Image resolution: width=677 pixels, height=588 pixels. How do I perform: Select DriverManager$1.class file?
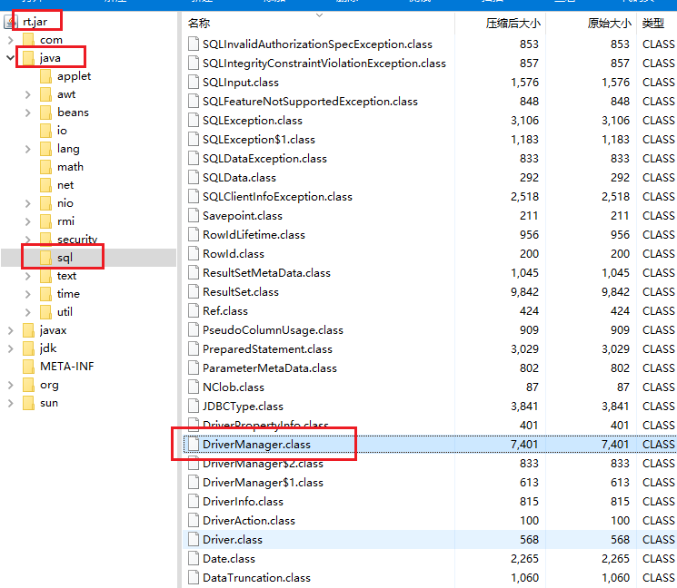click(x=263, y=483)
